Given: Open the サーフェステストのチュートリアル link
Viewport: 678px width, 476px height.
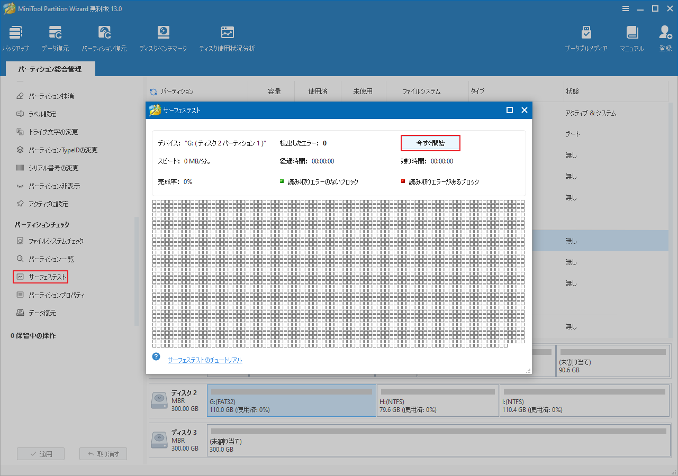Looking at the screenshot, I should point(204,360).
